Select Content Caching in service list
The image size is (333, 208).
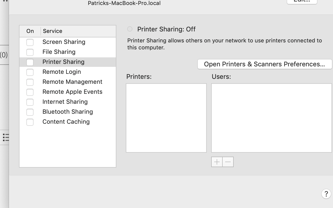click(x=66, y=122)
